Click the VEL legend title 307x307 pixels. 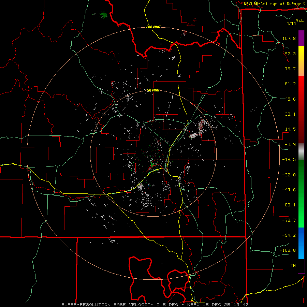coord(300,20)
